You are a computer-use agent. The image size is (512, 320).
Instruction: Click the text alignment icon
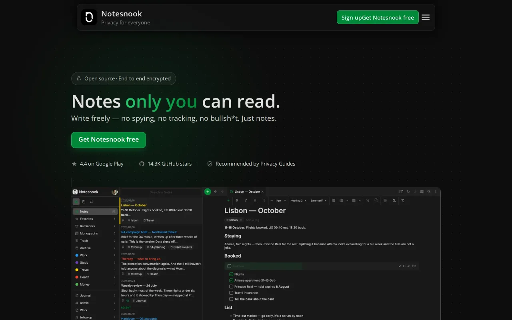pos(385,200)
